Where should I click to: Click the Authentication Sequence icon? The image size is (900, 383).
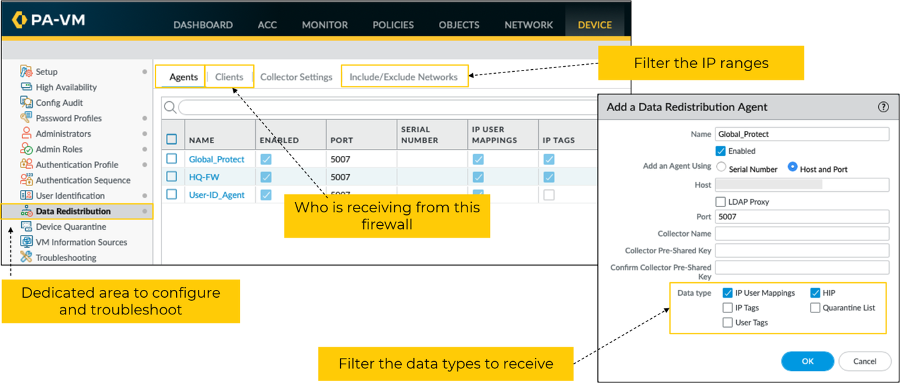26,180
